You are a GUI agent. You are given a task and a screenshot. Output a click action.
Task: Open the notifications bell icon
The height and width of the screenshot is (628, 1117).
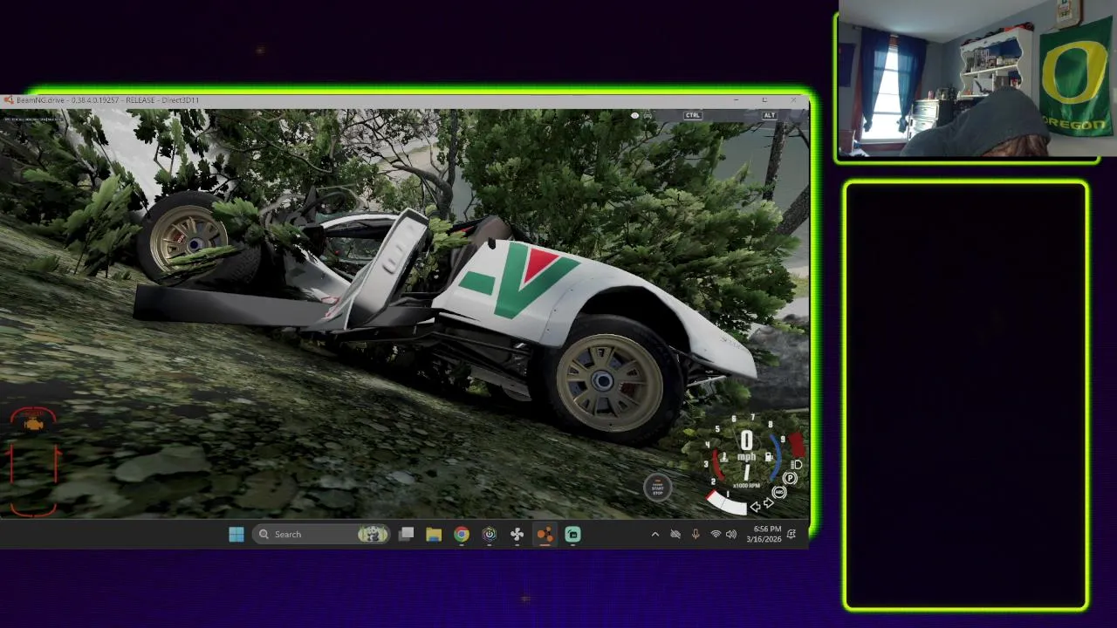click(791, 534)
